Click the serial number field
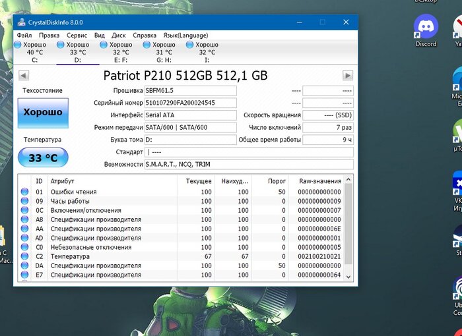The height and width of the screenshot is (336, 462). (190, 103)
